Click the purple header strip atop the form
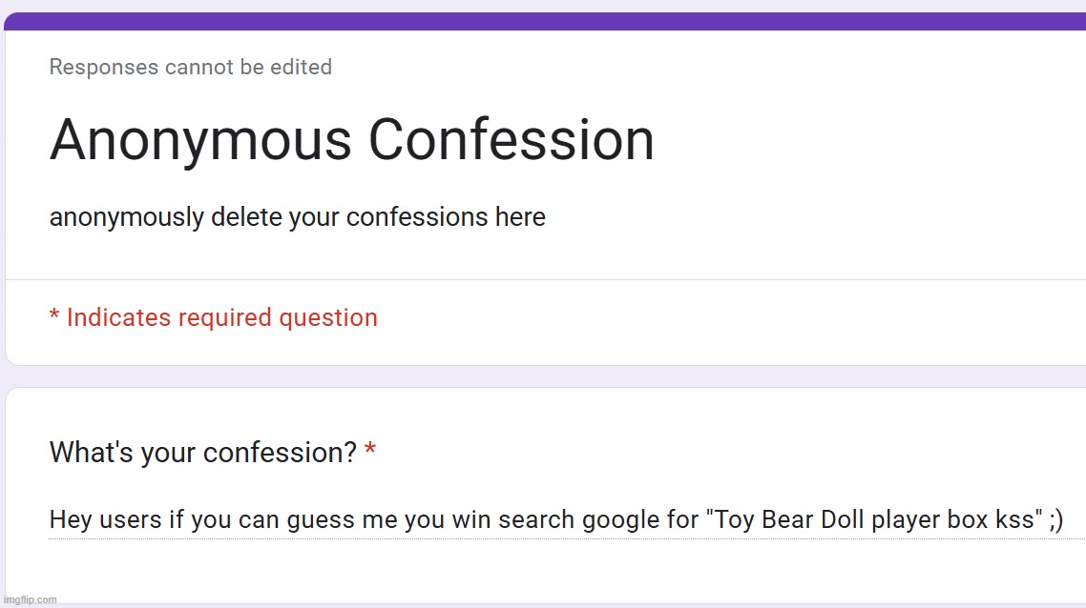Viewport: 1086px width, 608px height. point(544,21)
